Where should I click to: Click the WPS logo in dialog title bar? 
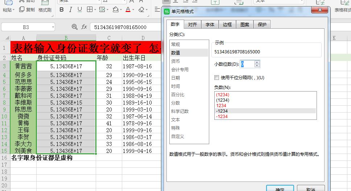coord(167,11)
